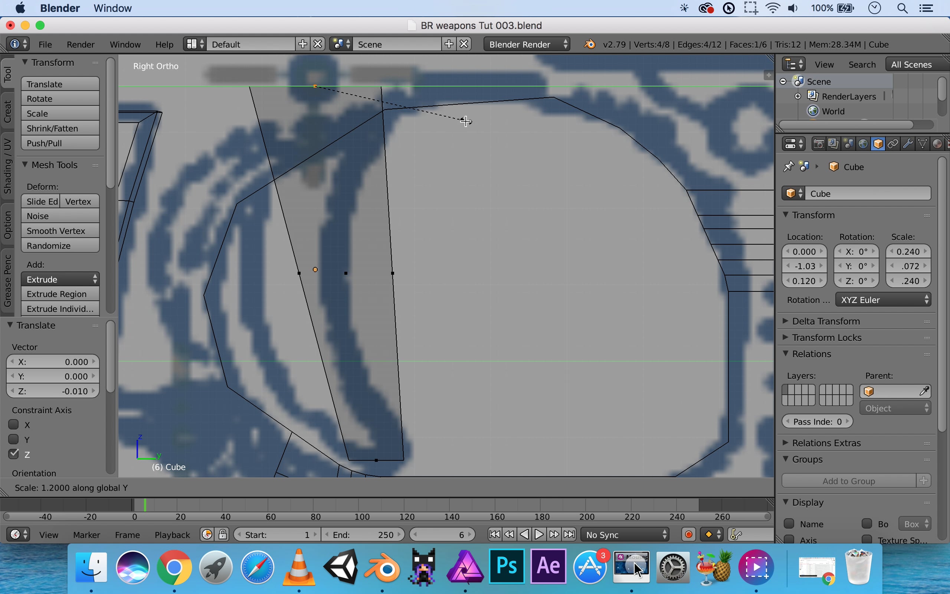This screenshot has width=950, height=594.
Task: Click the translate vector Z value field
Action: tap(53, 391)
